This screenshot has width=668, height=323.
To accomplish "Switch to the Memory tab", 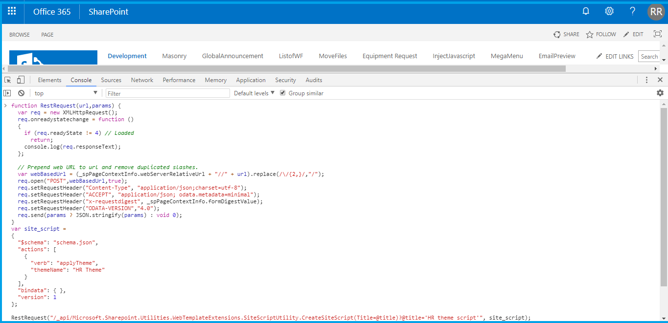I will (x=216, y=80).
